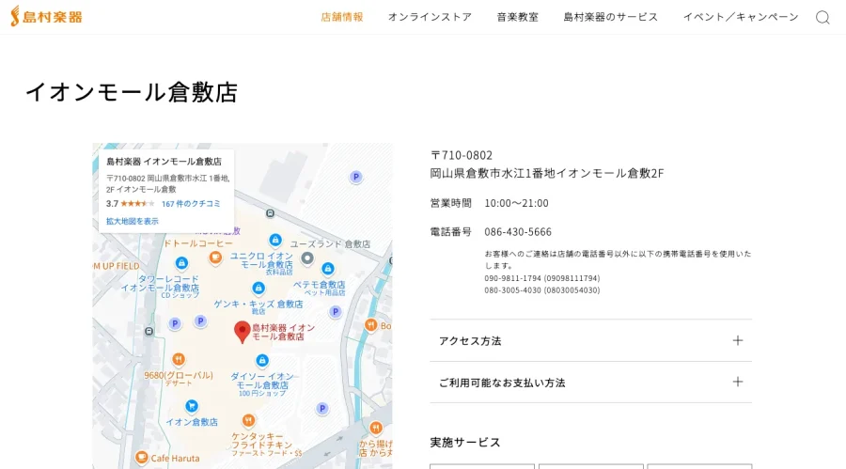Click the address 岡山県倉敷市水江1番地イオンモール倉敷2F

(547, 173)
